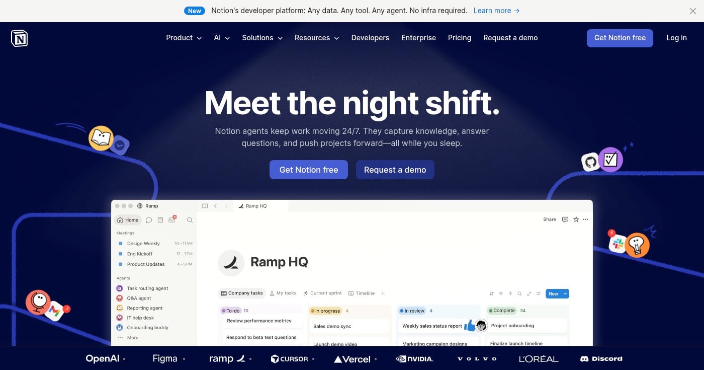The width and height of the screenshot is (704, 370).
Task: Switch to the My tasks view
Action: [x=283, y=293]
